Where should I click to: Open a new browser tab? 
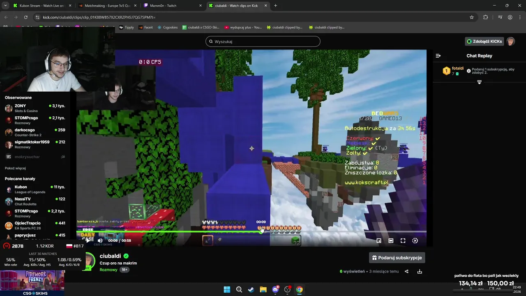275,6
